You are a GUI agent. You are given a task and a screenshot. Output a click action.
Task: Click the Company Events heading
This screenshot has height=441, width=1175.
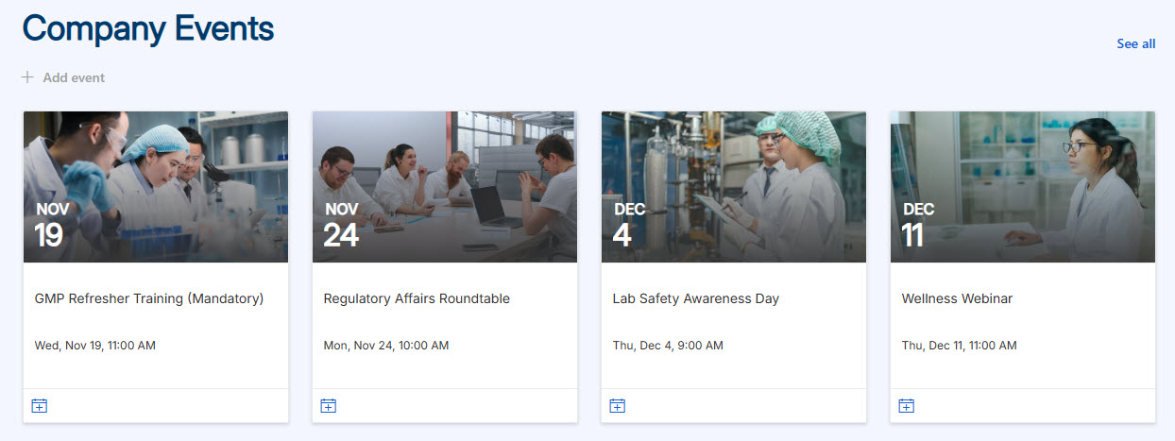(148, 28)
